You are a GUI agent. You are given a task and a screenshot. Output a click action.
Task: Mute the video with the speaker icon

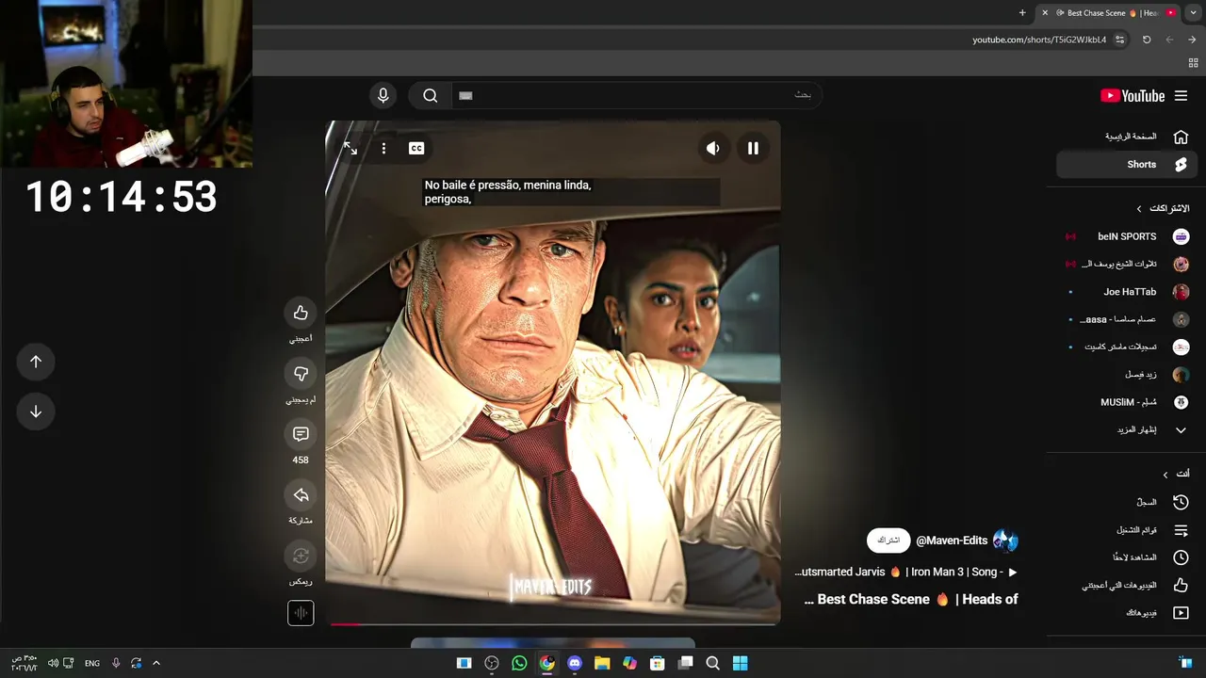pyautogui.click(x=713, y=148)
